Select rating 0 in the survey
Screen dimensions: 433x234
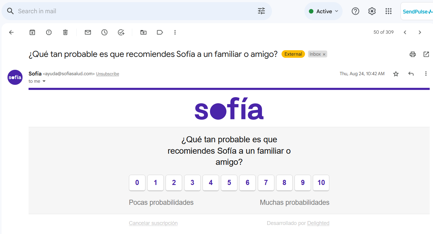(x=137, y=183)
